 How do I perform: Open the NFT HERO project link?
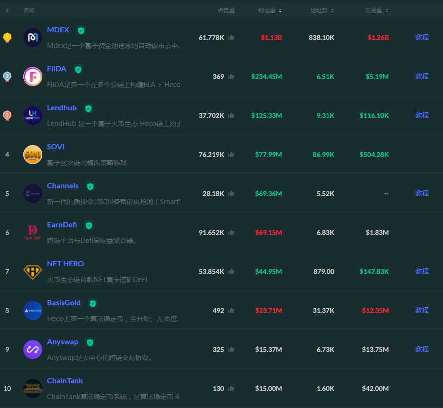65,264
